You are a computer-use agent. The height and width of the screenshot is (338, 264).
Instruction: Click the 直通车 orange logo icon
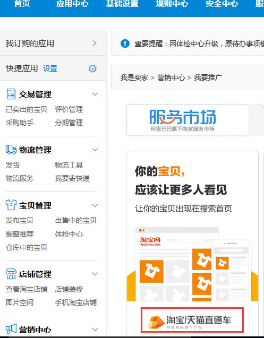156,322
